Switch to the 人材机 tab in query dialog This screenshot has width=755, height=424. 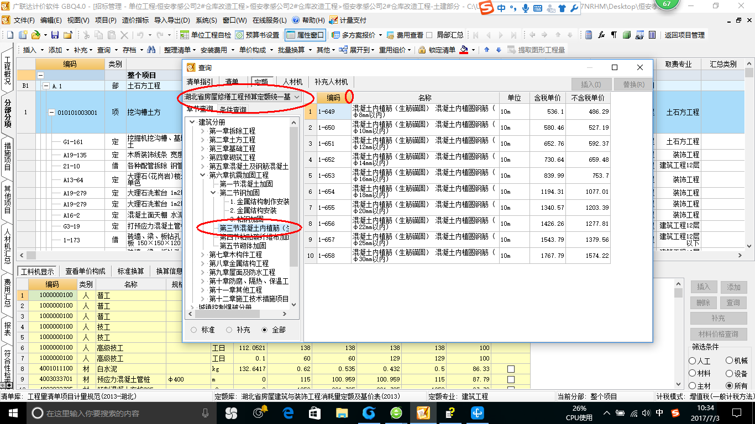[x=292, y=82]
